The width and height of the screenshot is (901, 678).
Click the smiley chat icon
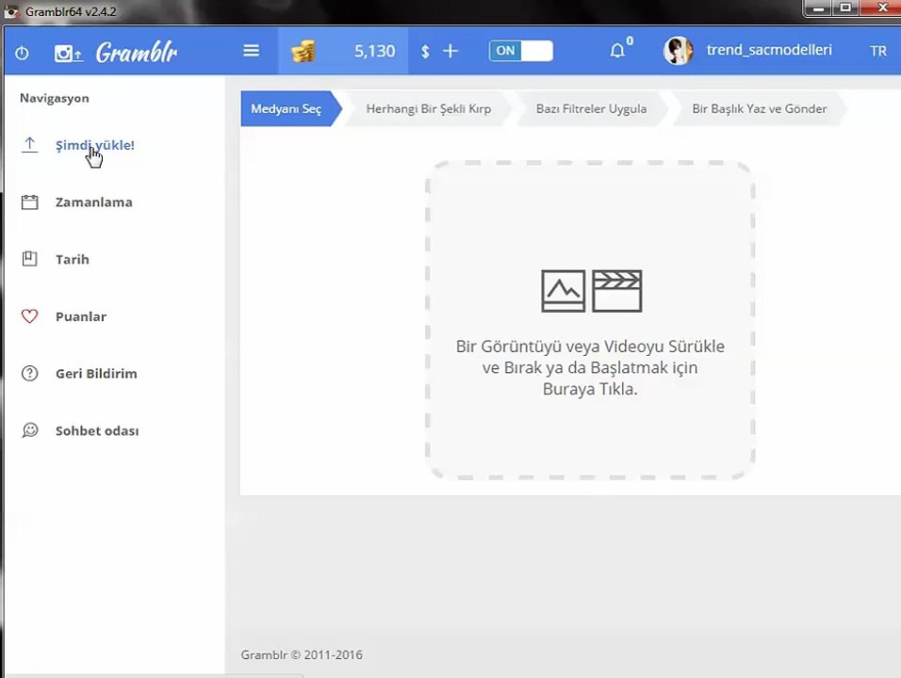(x=30, y=430)
